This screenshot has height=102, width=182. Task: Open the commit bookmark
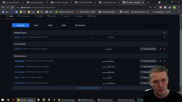click(x=124, y=12)
